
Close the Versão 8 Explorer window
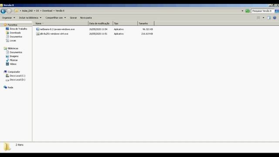277,5
